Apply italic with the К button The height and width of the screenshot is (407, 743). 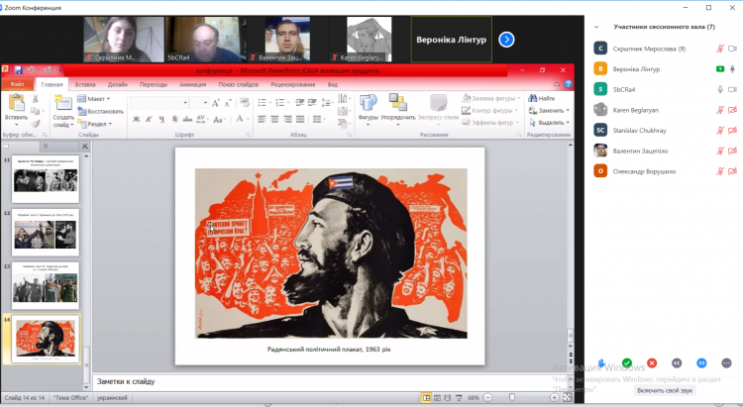point(149,119)
